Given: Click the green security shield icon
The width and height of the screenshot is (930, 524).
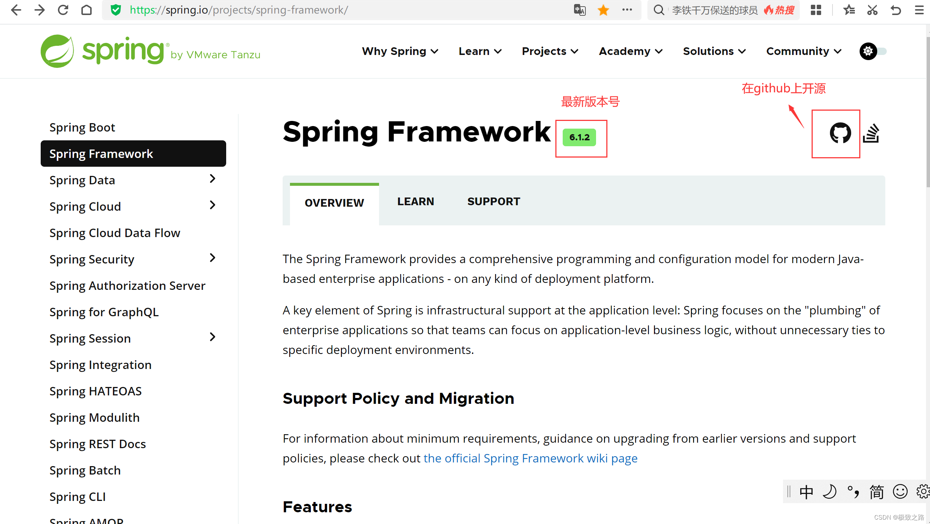Looking at the screenshot, I should (x=116, y=10).
